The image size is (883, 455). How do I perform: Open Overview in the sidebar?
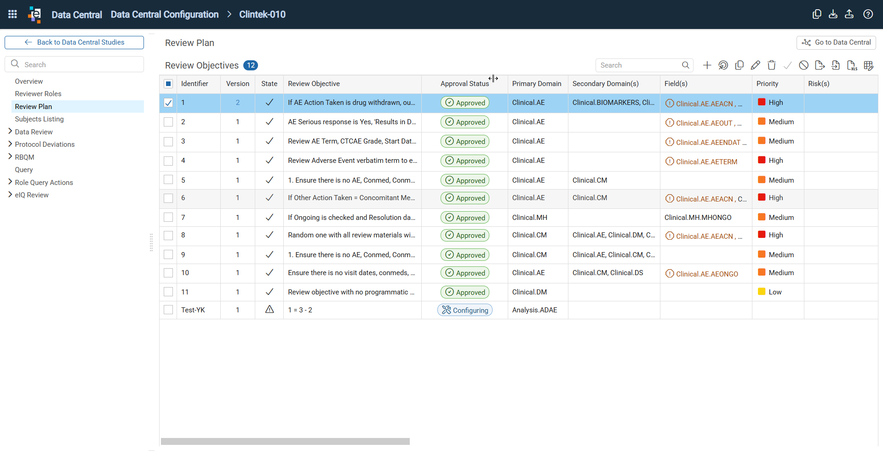(x=29, y=81)
